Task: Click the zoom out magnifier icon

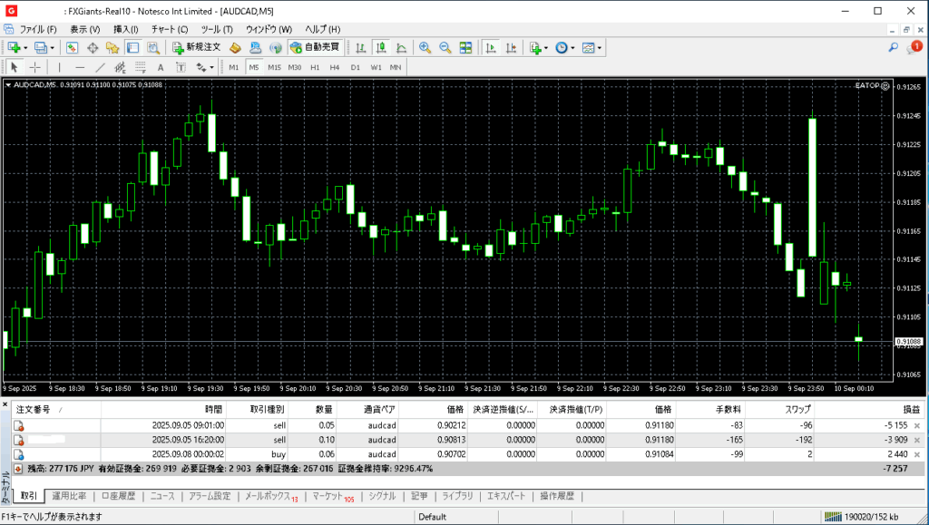Action: click(445, 47)
